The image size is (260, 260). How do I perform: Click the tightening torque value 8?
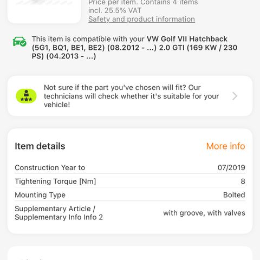pyautogui.click(x=243, y=181)
